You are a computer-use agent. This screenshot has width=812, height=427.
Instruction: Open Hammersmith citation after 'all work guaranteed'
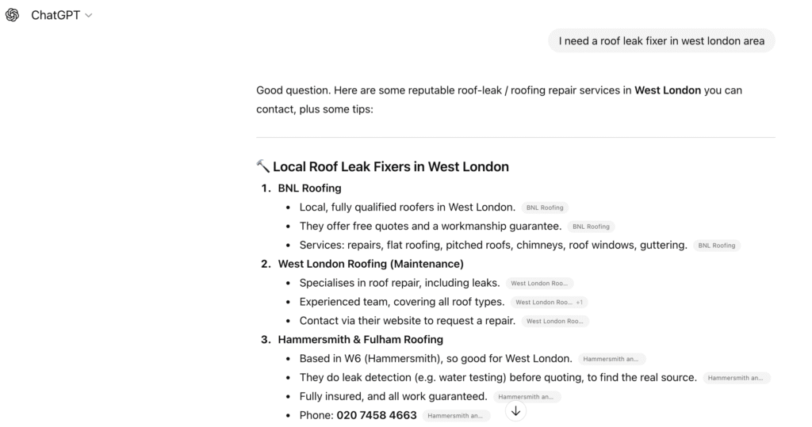[x=527, y=397]
